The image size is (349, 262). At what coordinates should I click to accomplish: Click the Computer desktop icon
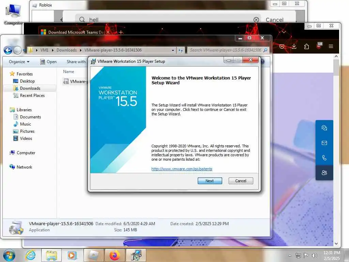tap(13, 14)
